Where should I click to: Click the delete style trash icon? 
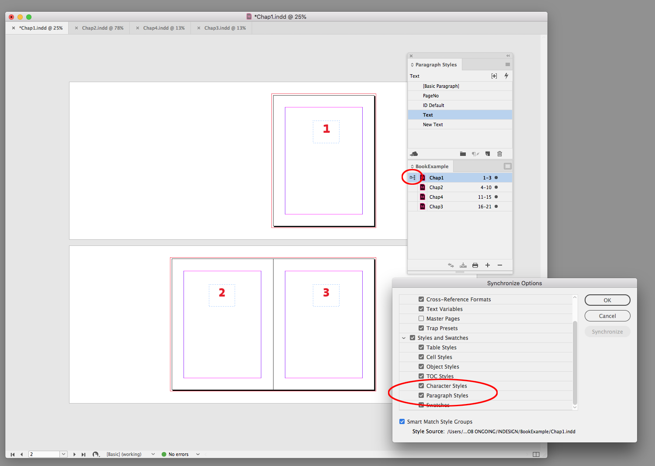tap(500, 154)
